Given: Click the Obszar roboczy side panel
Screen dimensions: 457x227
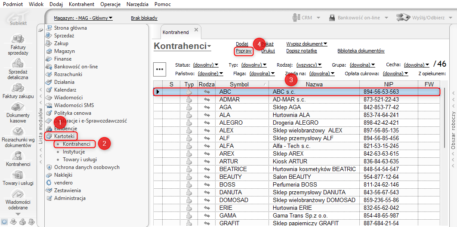Looking at the screenshot, I should pyautogui.click(x=453, y=131).
